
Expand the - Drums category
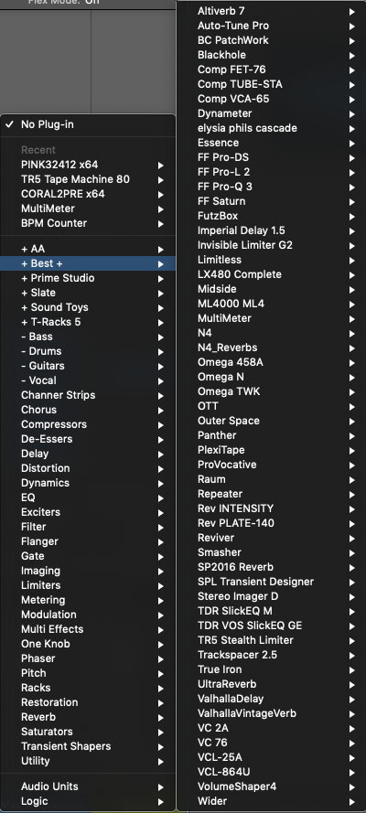88,351
